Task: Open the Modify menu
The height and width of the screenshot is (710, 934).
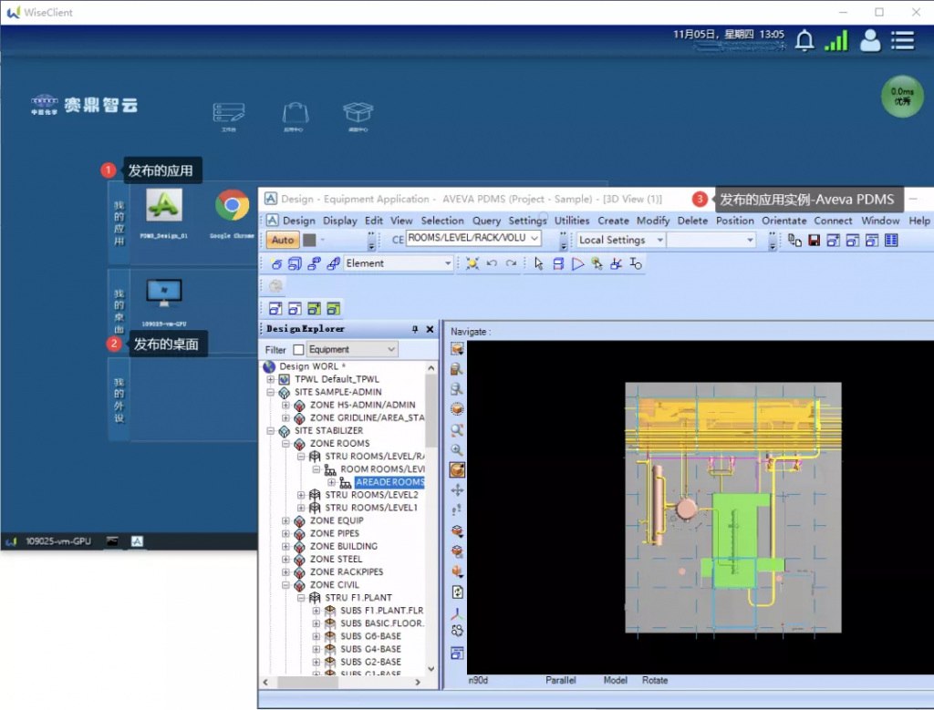Action: click(653, 221)
